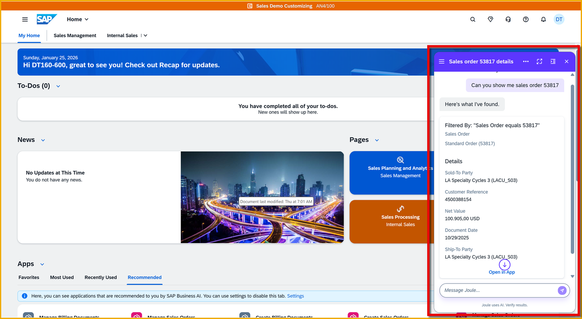The width and height of the screenshot is (582, 319).
Task: Click the scroll up arrow in Joule
Action: [572, 75]
